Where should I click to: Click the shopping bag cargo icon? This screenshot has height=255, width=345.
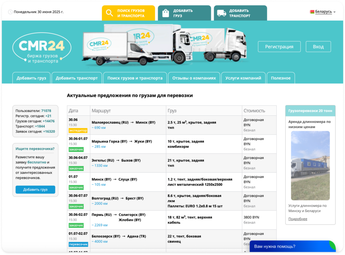165,13
